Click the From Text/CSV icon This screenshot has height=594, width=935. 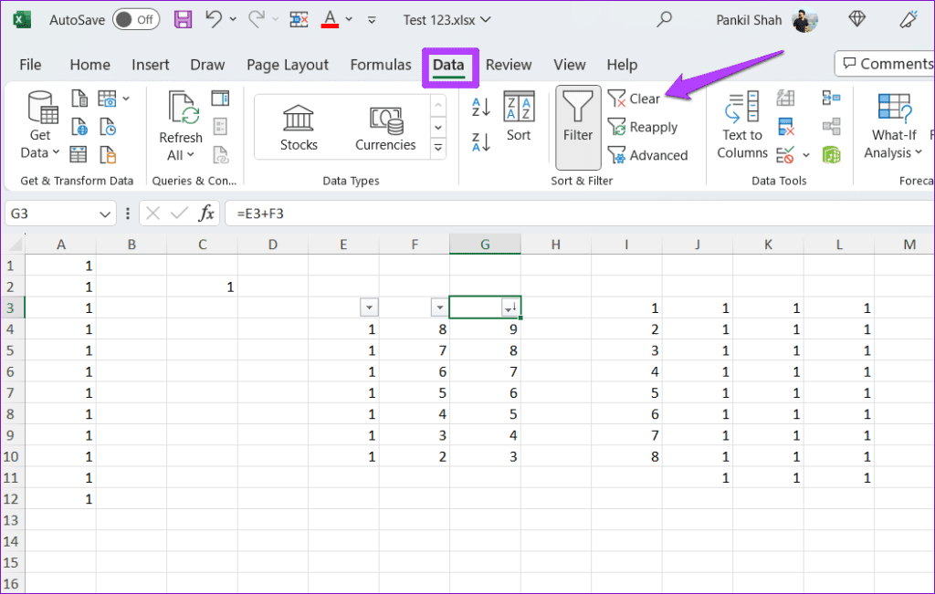point(79,98)
